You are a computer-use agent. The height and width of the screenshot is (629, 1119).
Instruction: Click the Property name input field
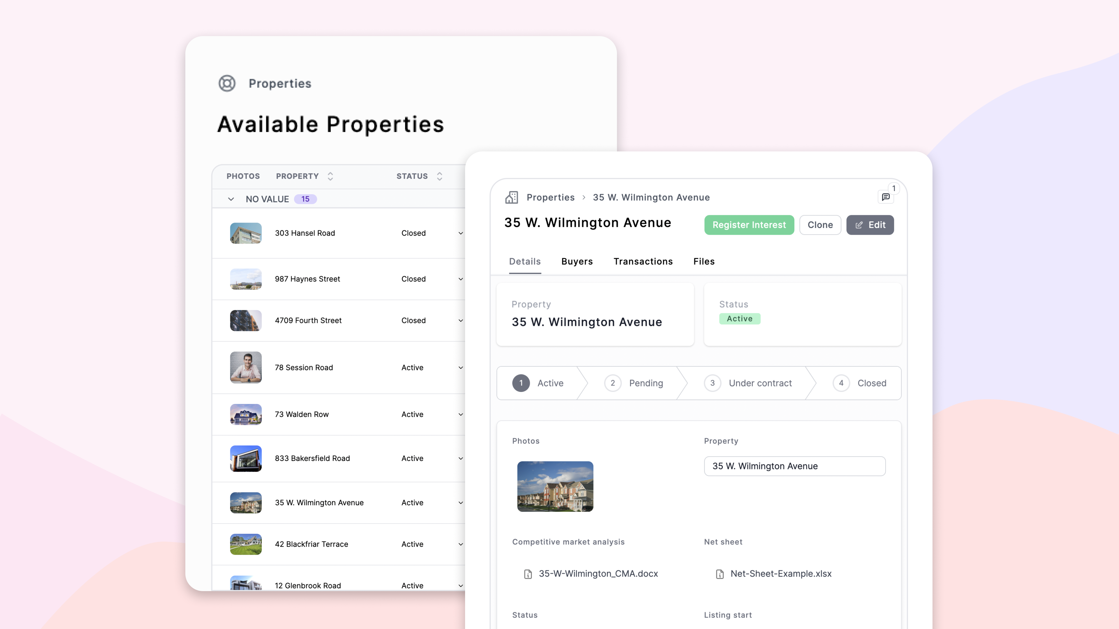pos(794,466)
